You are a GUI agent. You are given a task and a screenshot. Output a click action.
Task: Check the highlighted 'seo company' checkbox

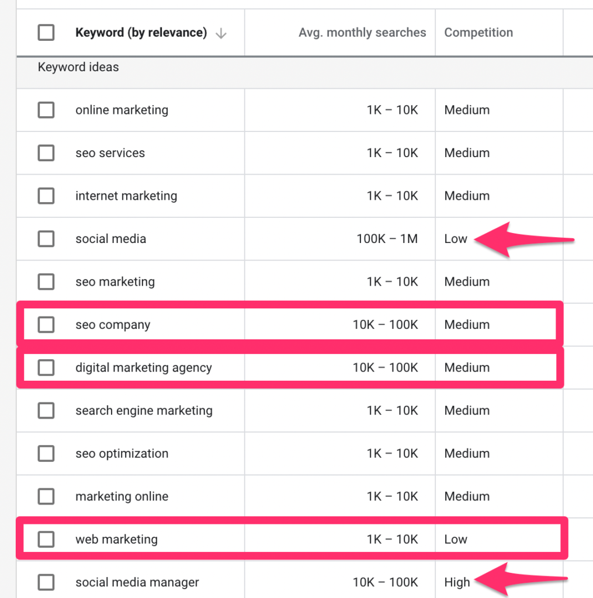pyautogui.click(x=46, y=325)
